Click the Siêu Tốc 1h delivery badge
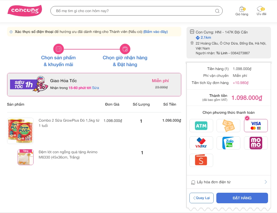 pyautogui.click(x=22, y=84)
